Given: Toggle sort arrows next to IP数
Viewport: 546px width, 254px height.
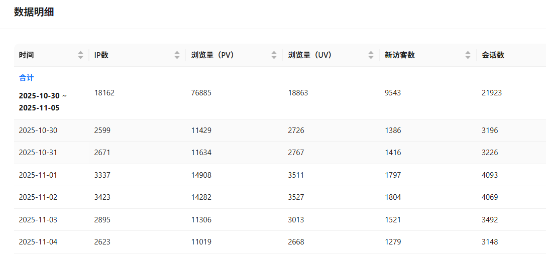Looking at the screenshot, I should pyautogui.click(x=177, y=55).
